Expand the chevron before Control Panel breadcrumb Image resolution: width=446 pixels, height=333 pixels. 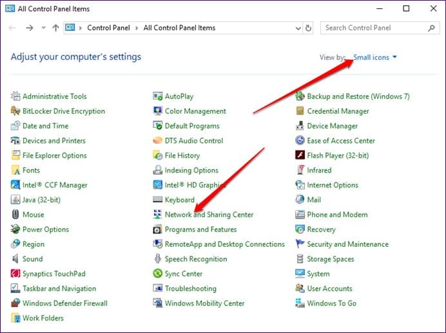[x=81, y=28]
